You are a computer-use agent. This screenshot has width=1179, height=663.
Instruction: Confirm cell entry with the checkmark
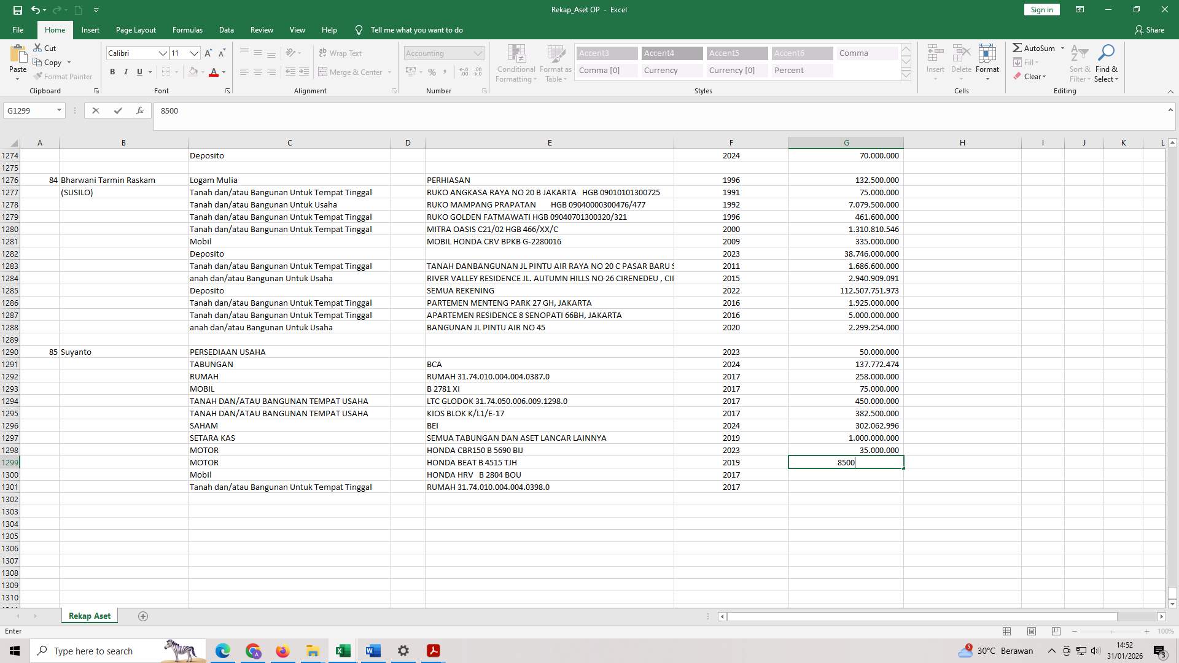point(118,110)
